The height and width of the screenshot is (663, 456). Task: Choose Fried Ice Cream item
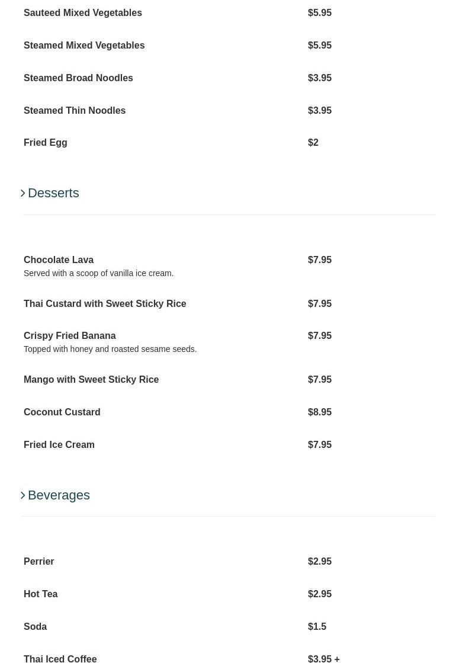59,445
